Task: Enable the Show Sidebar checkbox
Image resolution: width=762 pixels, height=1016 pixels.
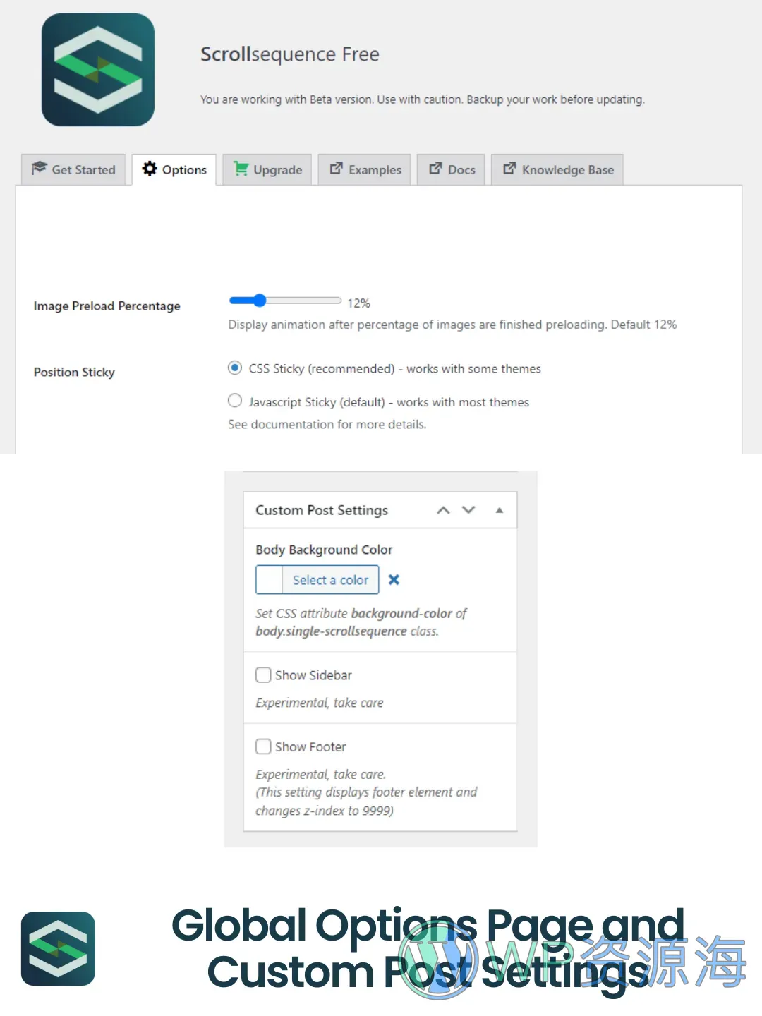Action: coord(263,675)
